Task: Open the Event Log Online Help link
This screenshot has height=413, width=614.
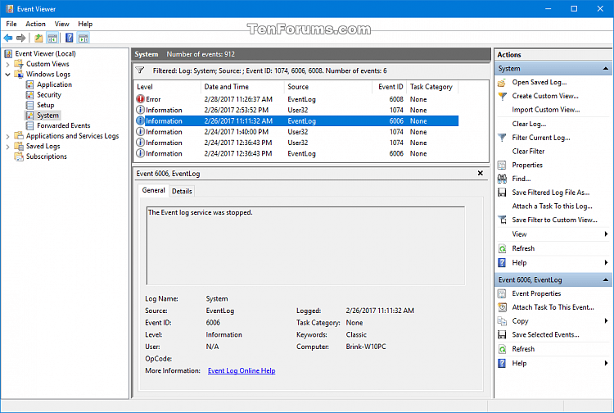Action: (x=242, y=370)
